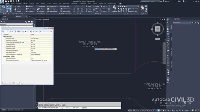This screenshot has height=112, width=200.
Task: Open the Analyze ribbon tab
Action: click(x=32, y=4)
